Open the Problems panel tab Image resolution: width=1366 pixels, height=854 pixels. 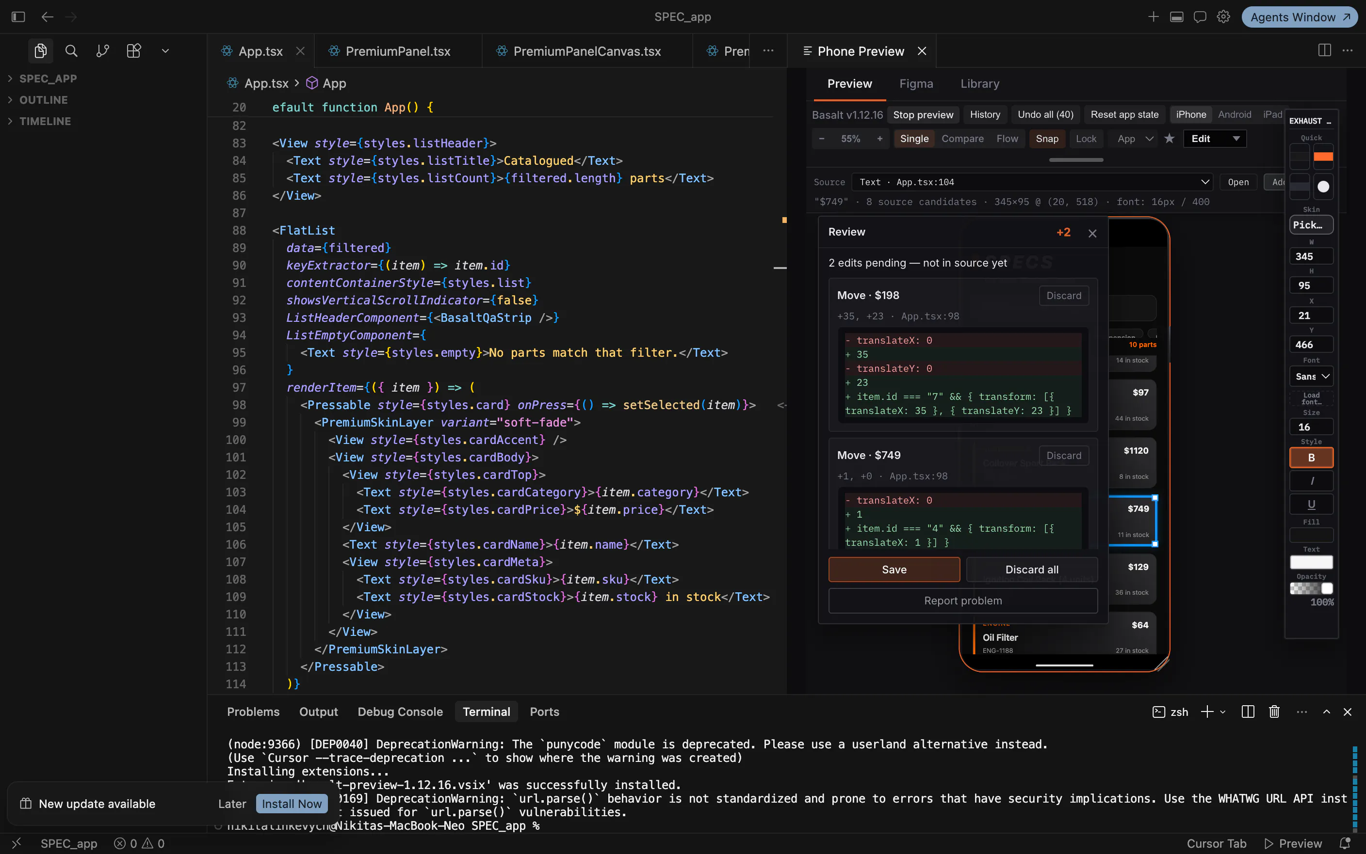[253, 712]
